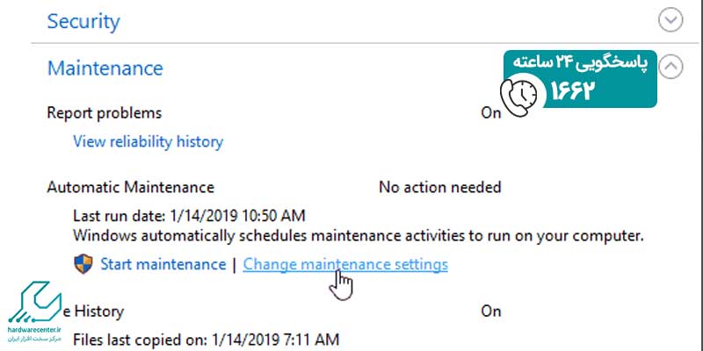Expand the Security section chevron
This screenshot has width=703, height=351.
coord(670,20)
